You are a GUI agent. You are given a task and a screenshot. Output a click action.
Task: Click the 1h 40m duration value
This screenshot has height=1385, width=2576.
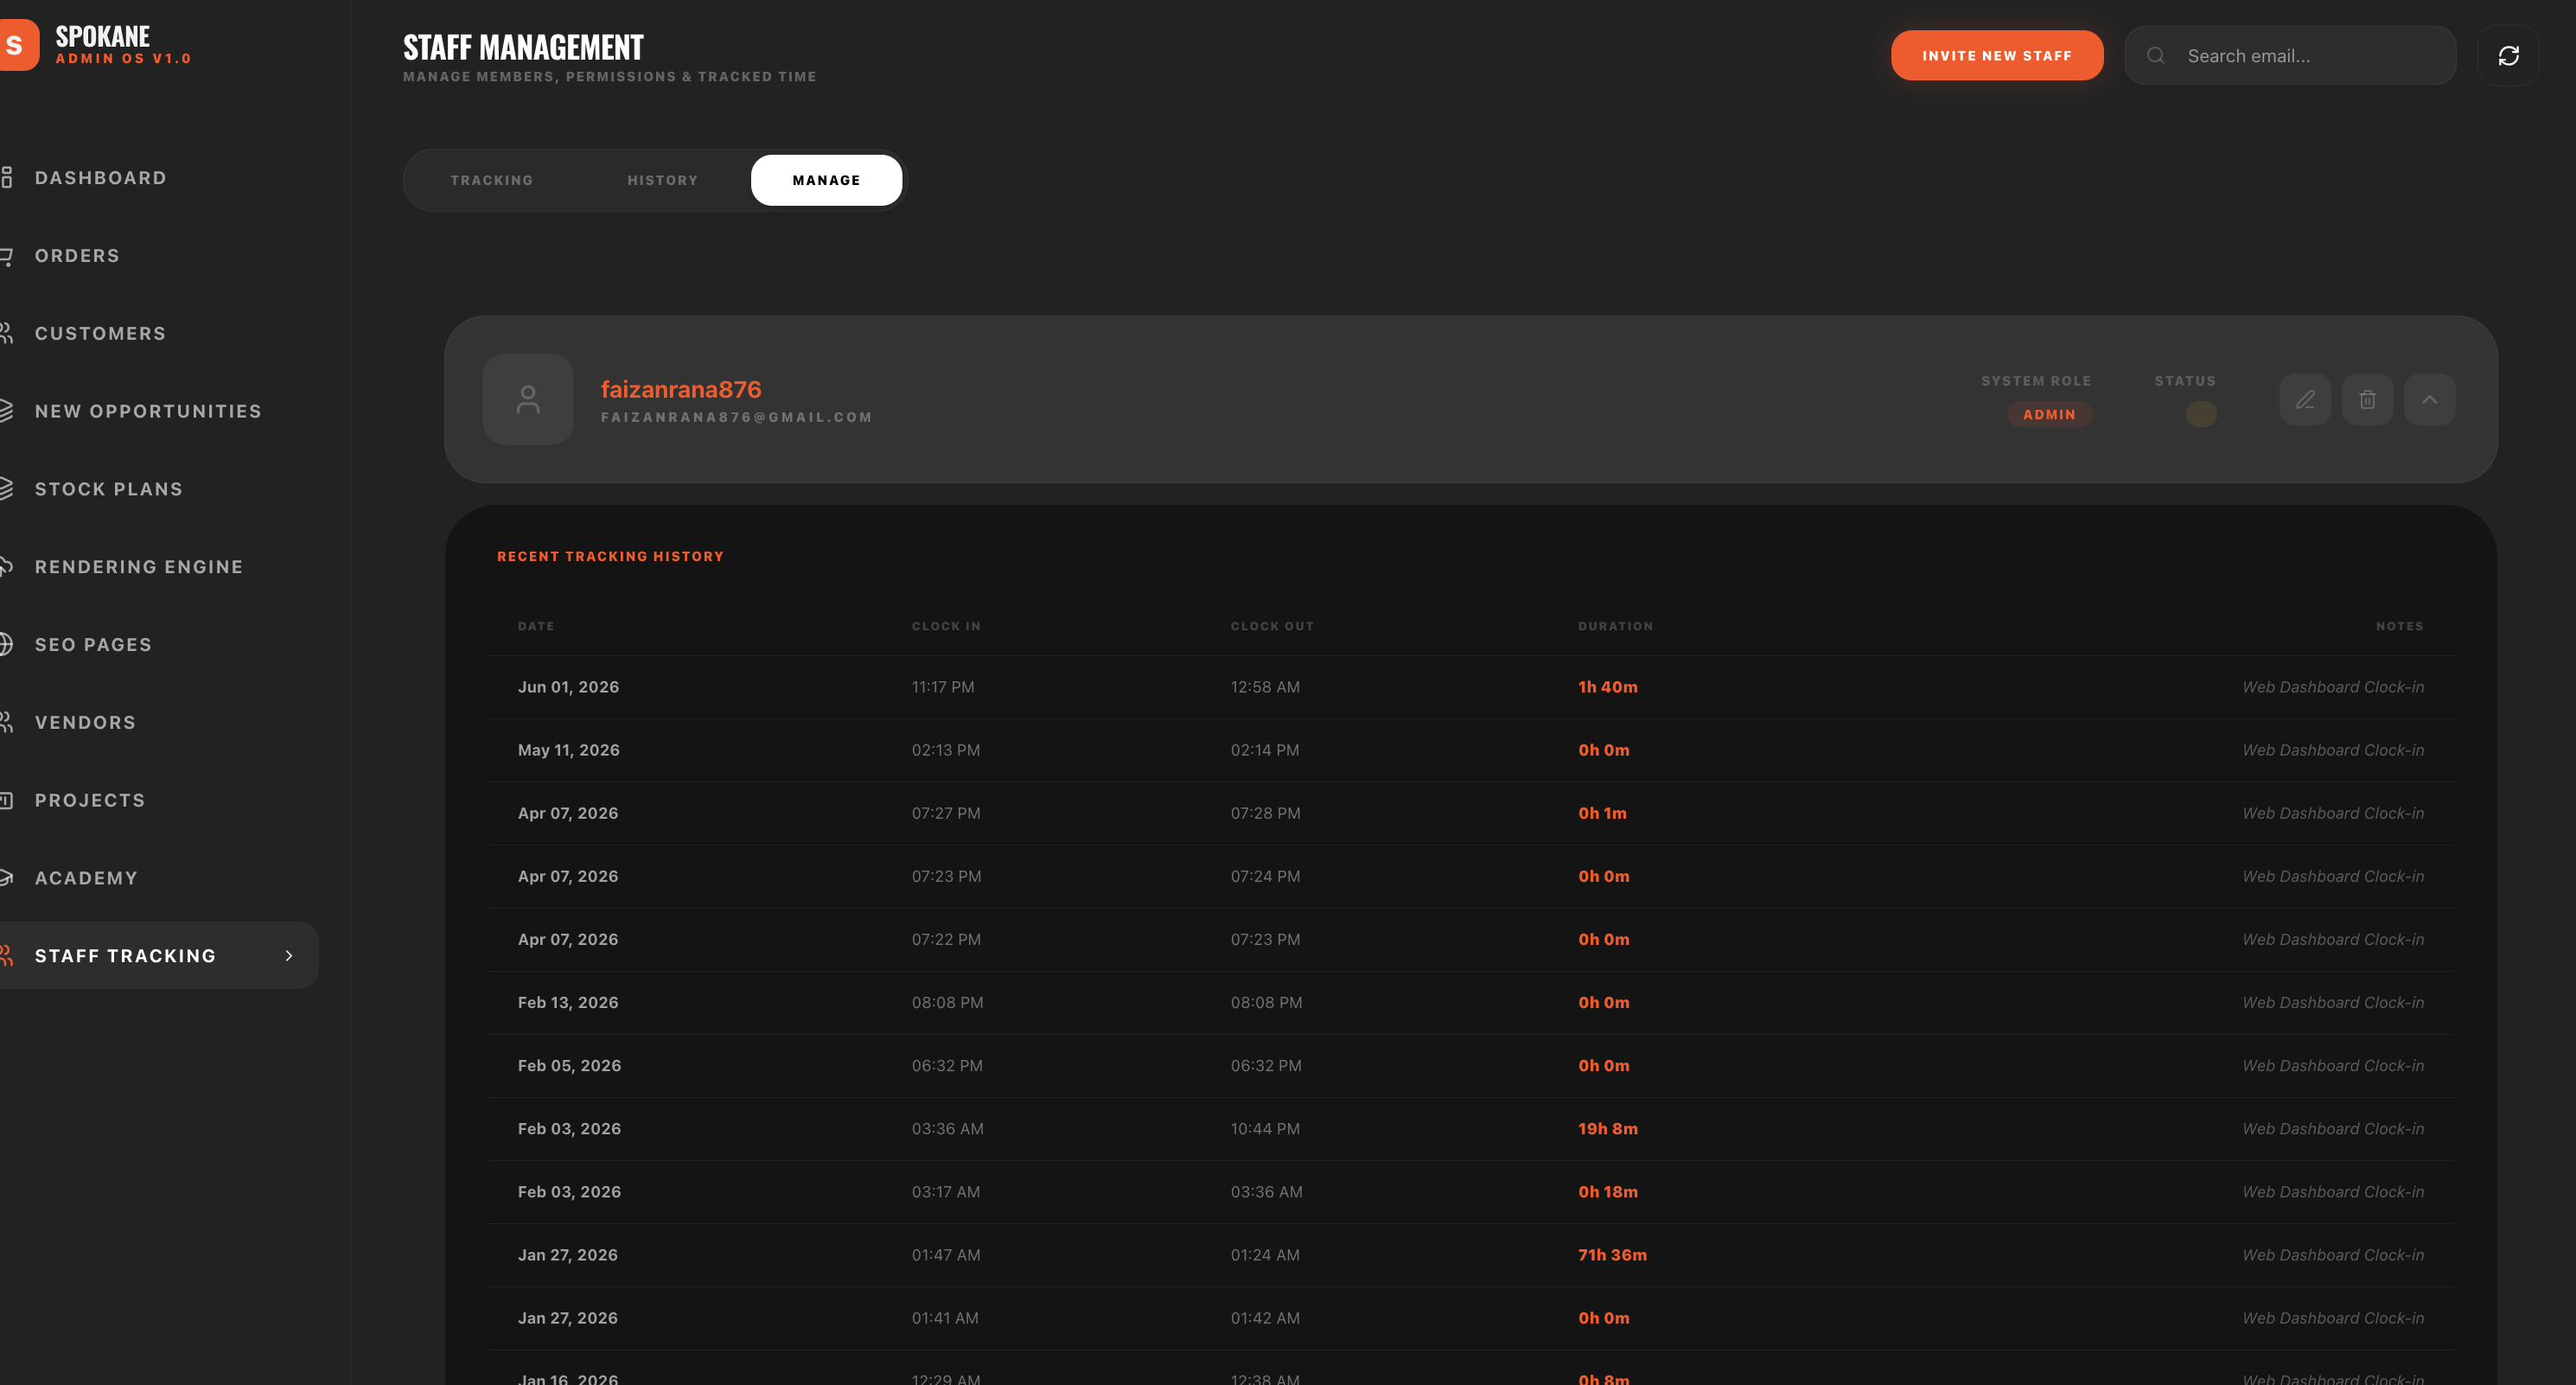(1607, 687)
